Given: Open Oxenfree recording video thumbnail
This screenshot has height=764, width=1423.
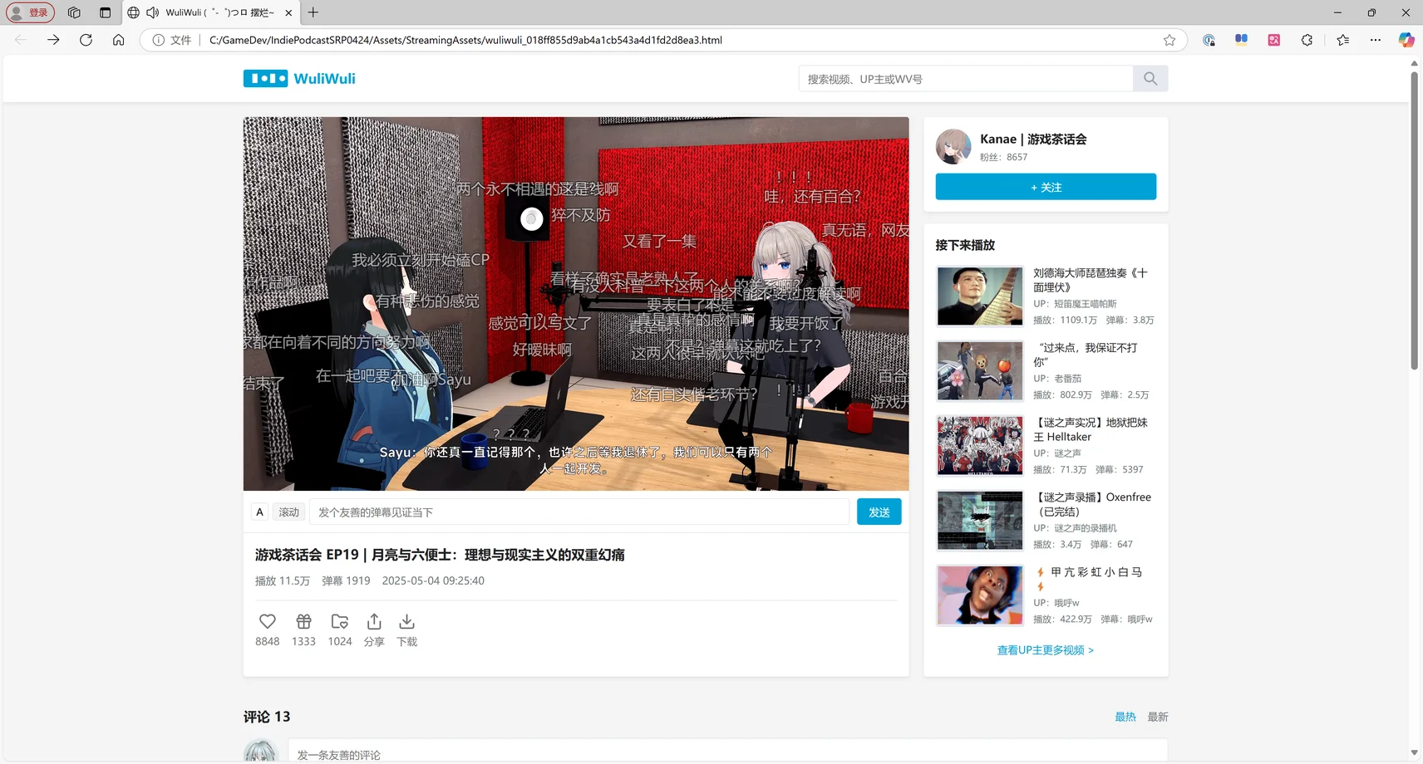Looking at the screenshot, I should pyautogui.click(x=980, y=520).
